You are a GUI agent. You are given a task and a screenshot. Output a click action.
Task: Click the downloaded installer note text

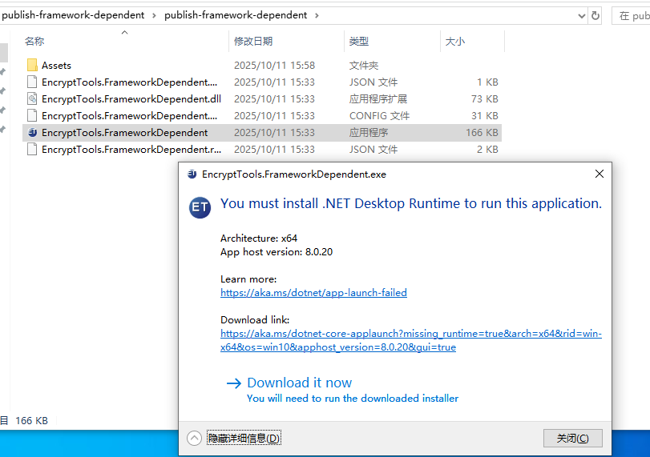click(353, 399)
